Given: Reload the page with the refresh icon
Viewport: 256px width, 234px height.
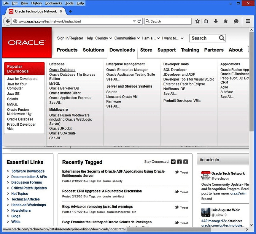Looking at the screenshot, I should (139, 21).
